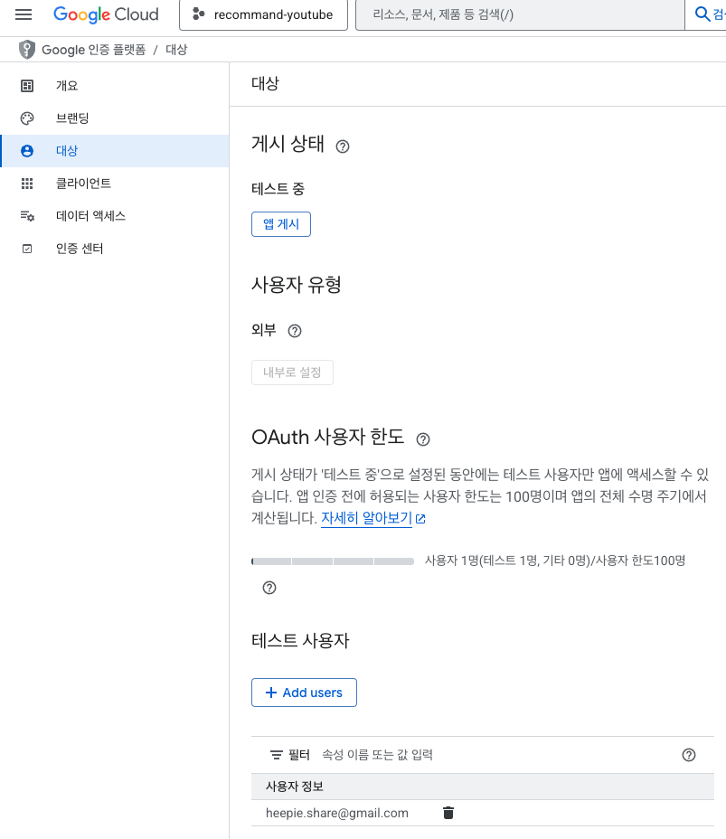Open the recommand-youtube project picker

click(263, 15)
